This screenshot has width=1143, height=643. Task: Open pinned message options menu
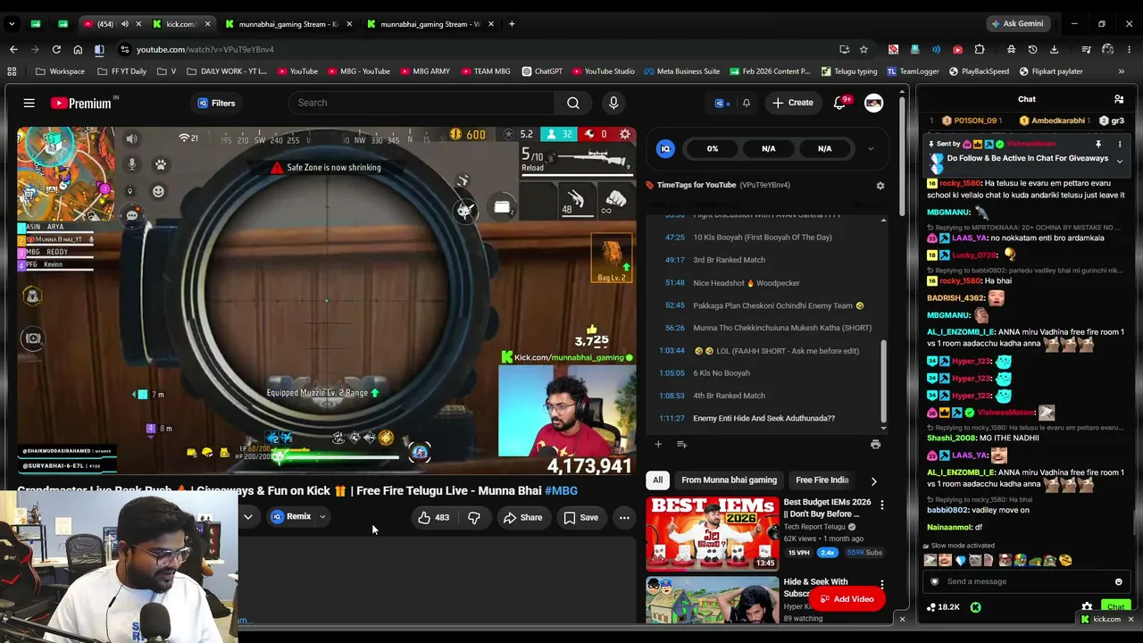pos(1120,144)
